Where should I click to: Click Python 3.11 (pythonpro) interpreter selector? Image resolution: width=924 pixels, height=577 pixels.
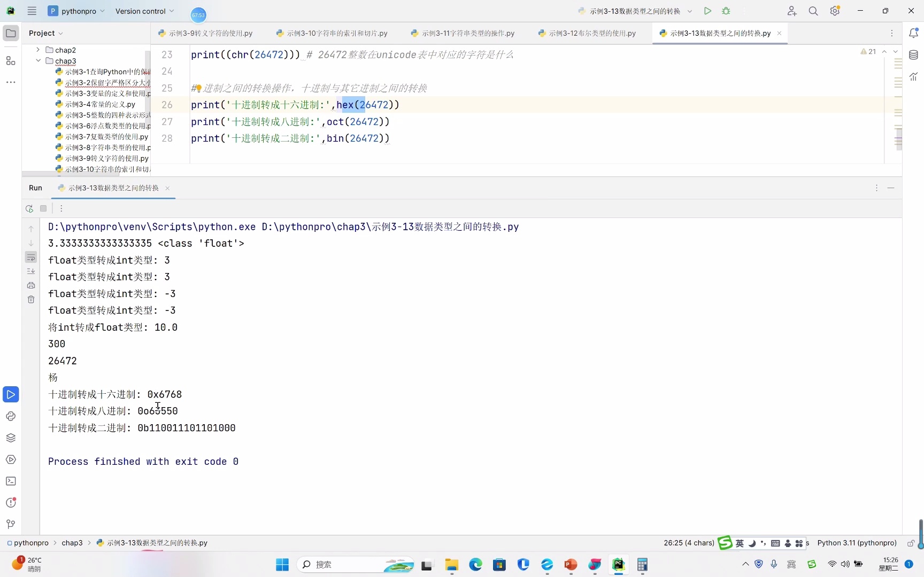tap(857, 543)
